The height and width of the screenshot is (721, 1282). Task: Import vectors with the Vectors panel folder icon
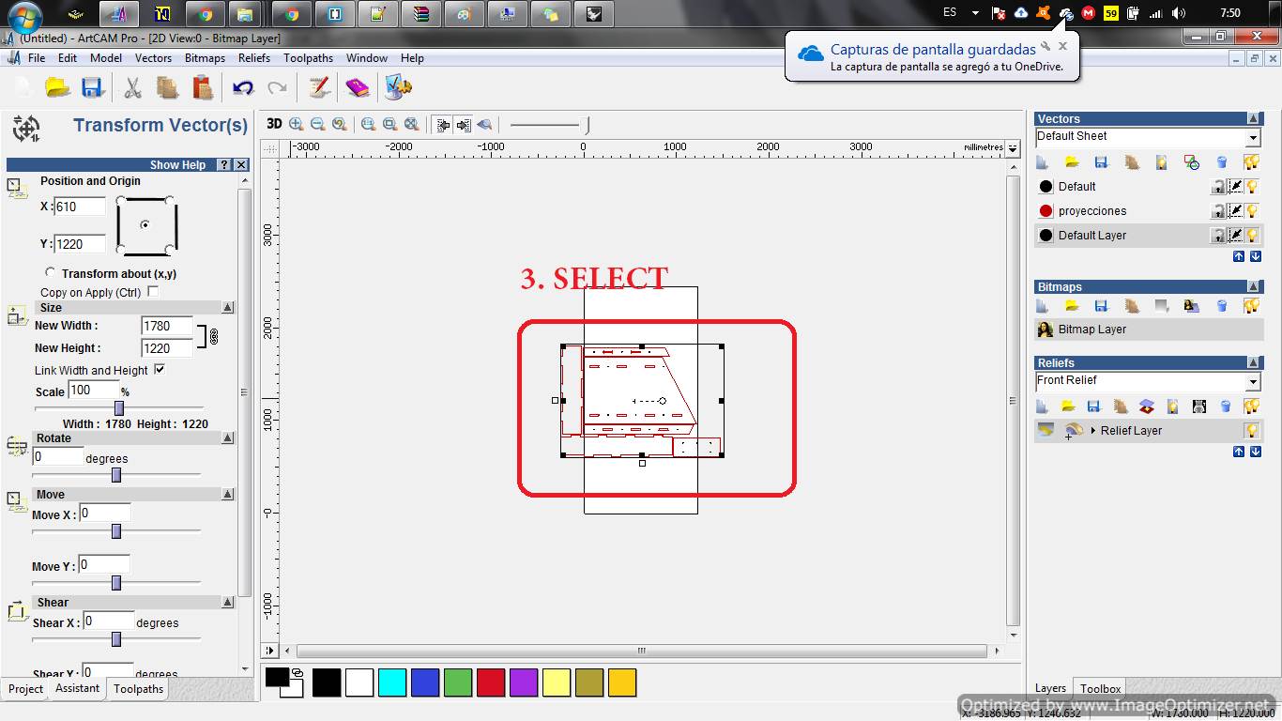tap(1072, 162)
